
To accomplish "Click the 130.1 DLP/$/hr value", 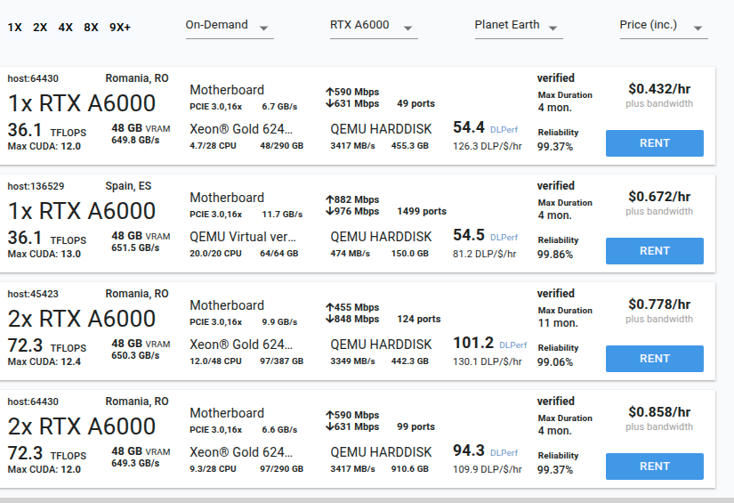I will [488, 361].
